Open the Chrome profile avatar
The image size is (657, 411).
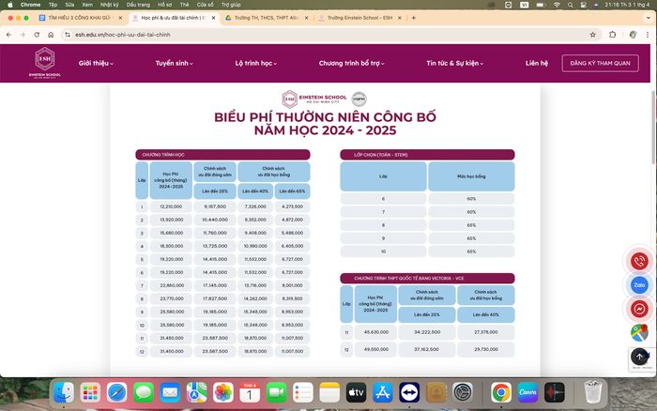(633, 35)
